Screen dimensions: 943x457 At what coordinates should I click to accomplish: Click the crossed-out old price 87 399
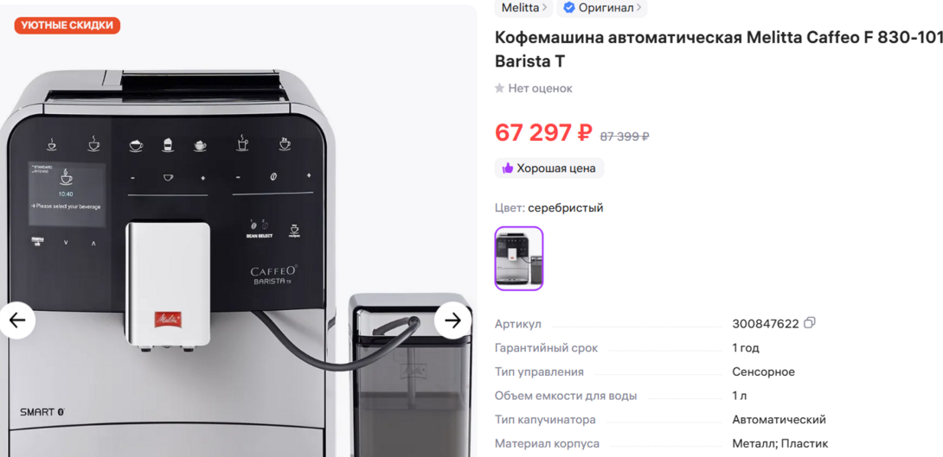click(x=625, y=136)
